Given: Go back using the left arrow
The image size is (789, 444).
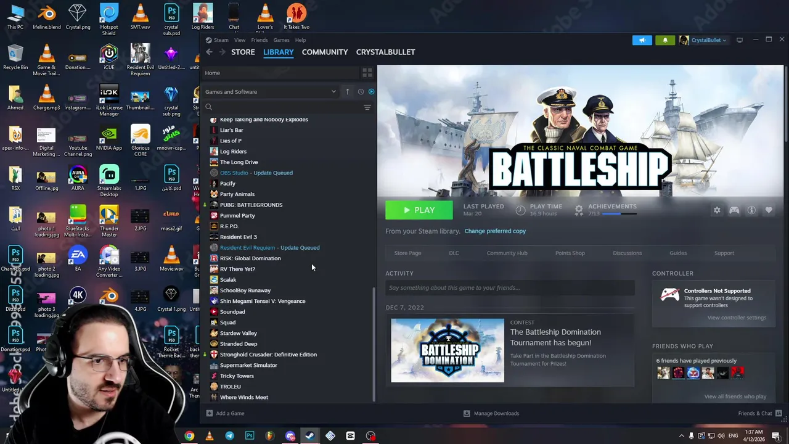Looking at the screenshot, I should tap(209, 52).
